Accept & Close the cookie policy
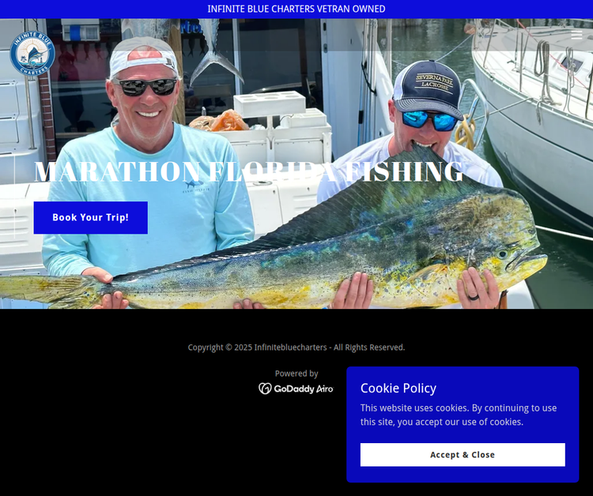Viewport: 593px width, 496px height. (x=463, y=454)
